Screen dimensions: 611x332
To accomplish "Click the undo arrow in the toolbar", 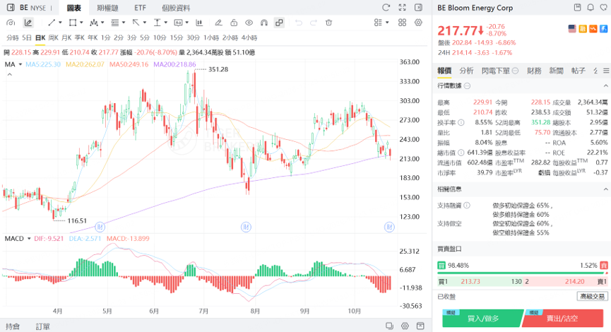I will coord(299,23).
